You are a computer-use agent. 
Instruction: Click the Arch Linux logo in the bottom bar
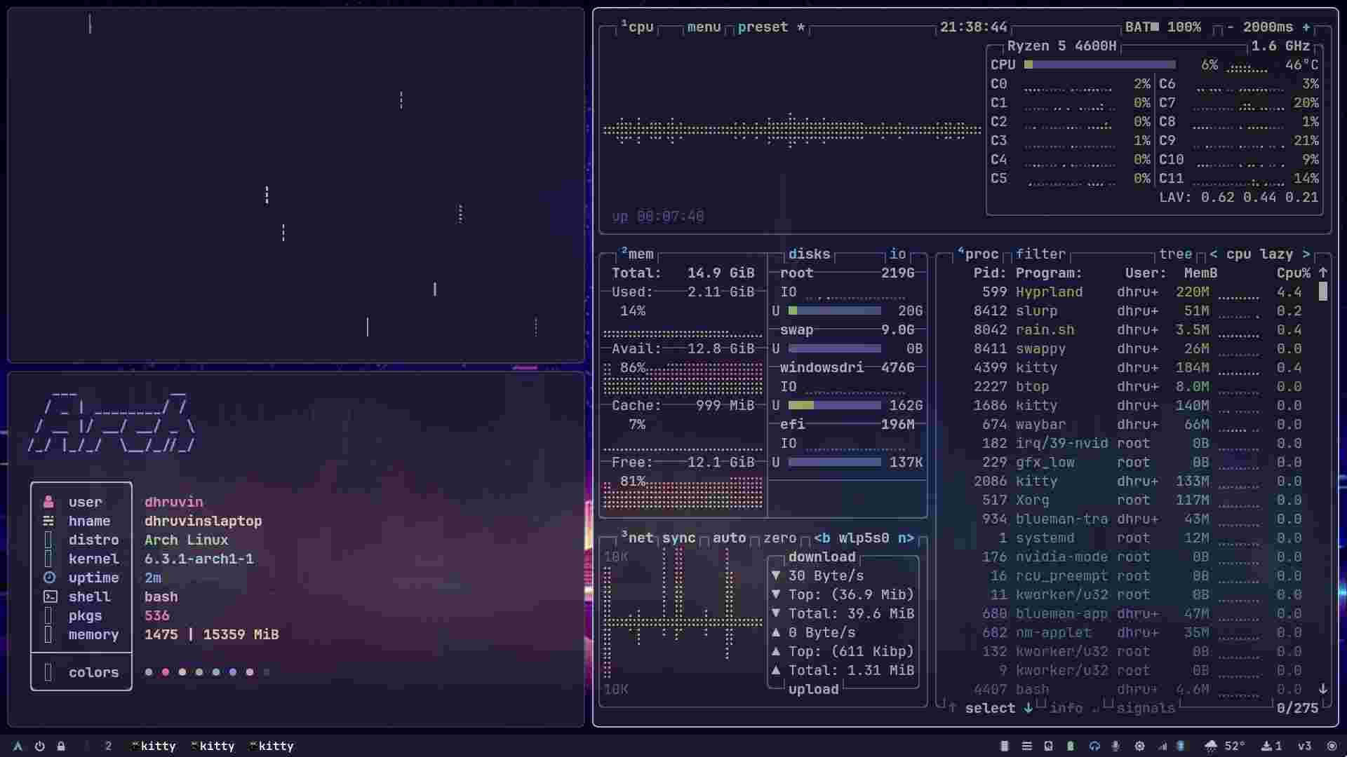point(17,746)
